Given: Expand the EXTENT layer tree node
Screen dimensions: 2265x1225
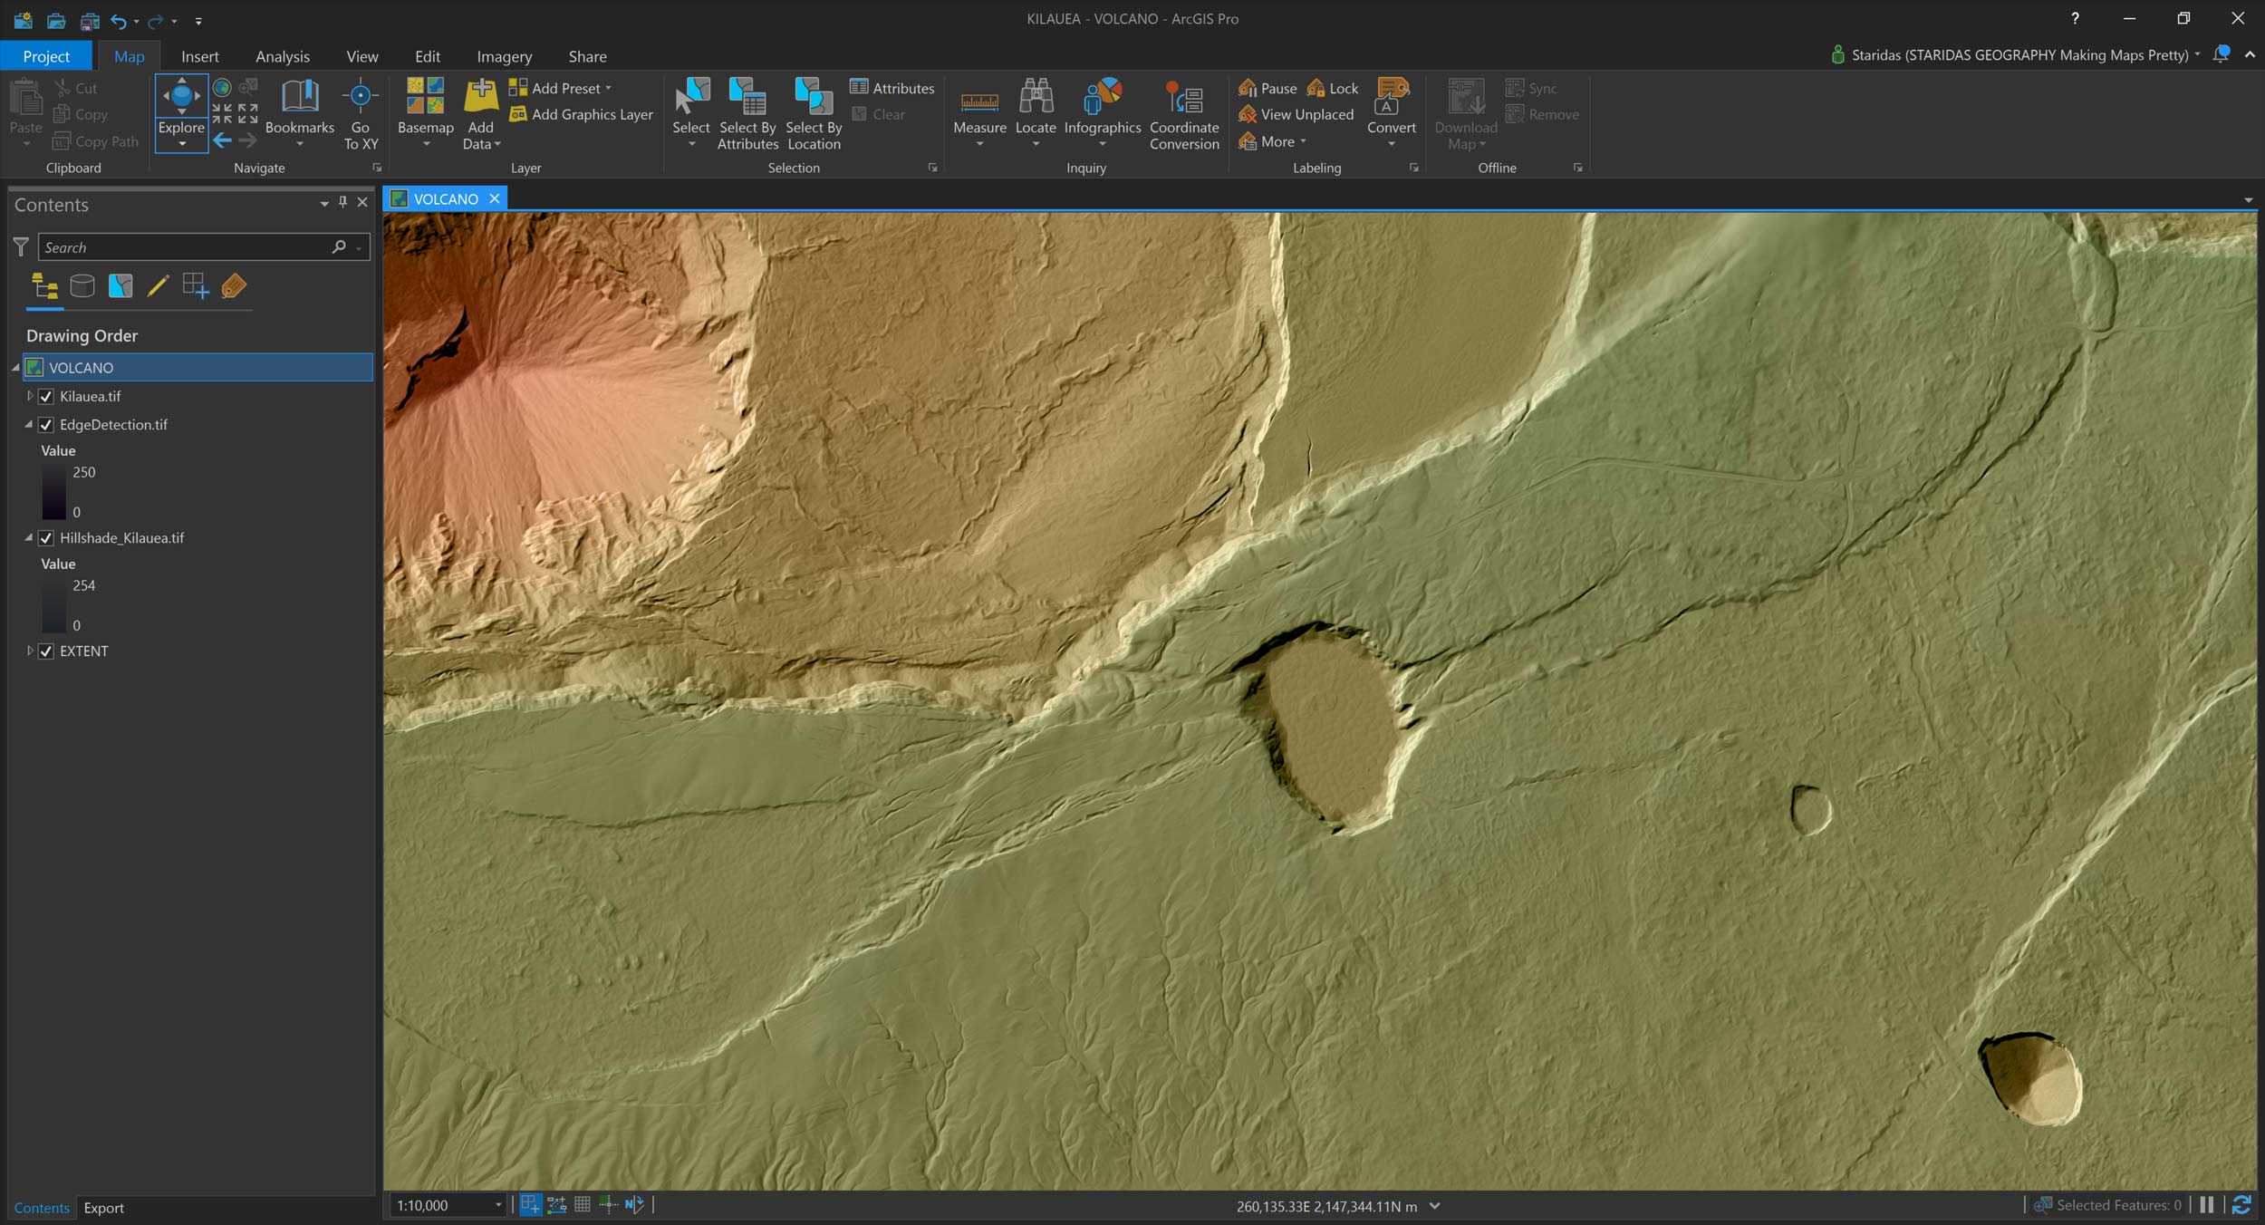Looking at the screenshot, I should click(x=29, y=651).
